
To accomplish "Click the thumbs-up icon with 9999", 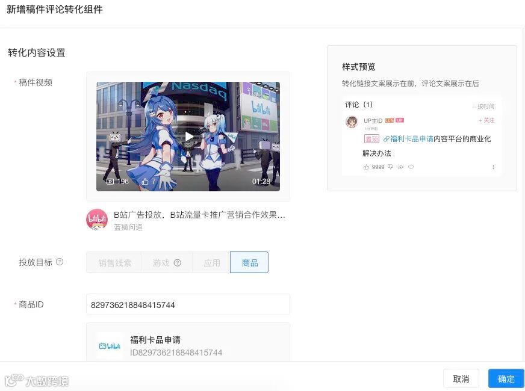I will [366, 167].
